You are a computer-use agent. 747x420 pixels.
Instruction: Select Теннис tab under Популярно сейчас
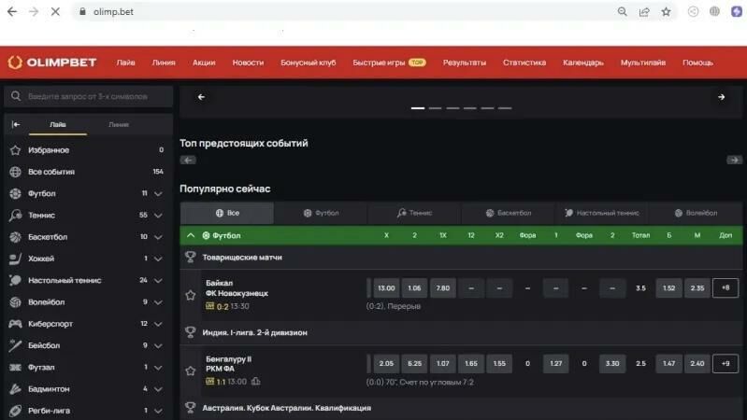click(414, 213)
